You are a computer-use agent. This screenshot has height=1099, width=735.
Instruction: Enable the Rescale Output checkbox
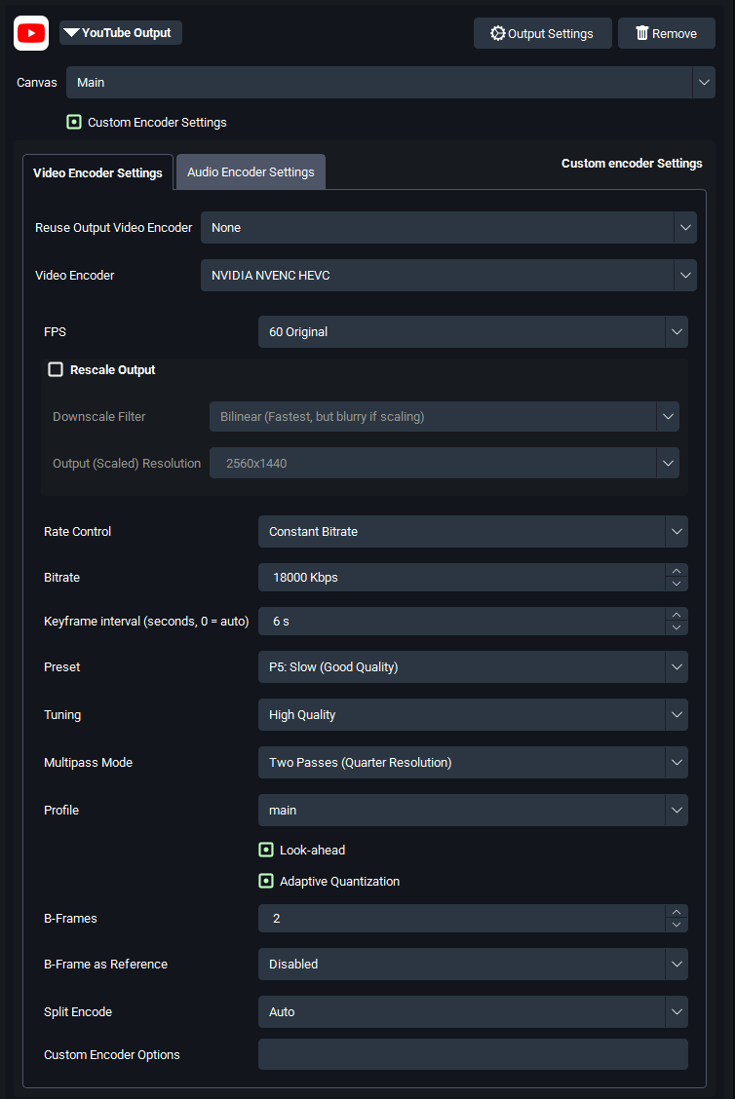(x=56, y=369)
